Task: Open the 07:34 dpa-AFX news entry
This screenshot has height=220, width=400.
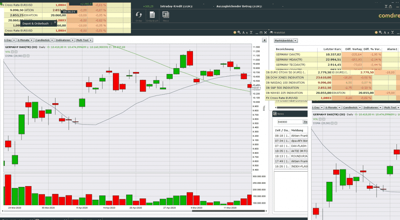Action: click(x=291, y=141)
